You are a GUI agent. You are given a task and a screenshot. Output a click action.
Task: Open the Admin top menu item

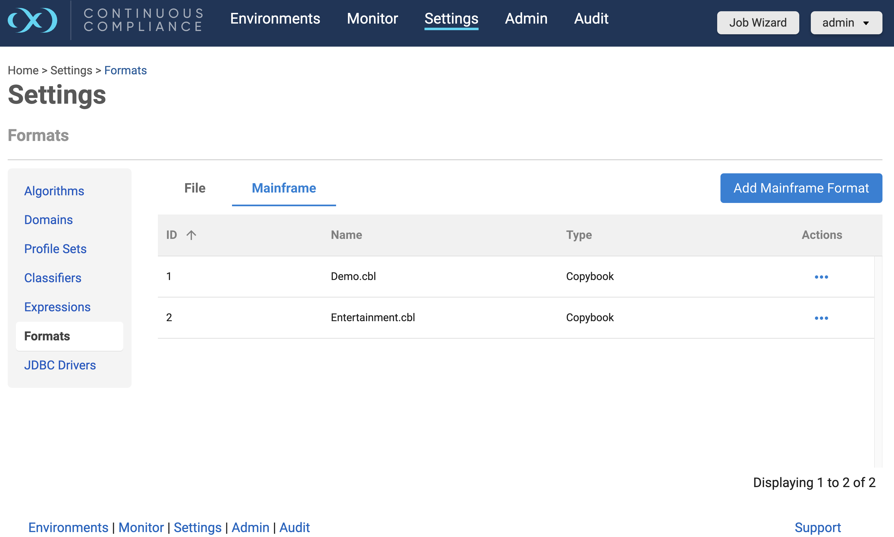coord(526,18)
